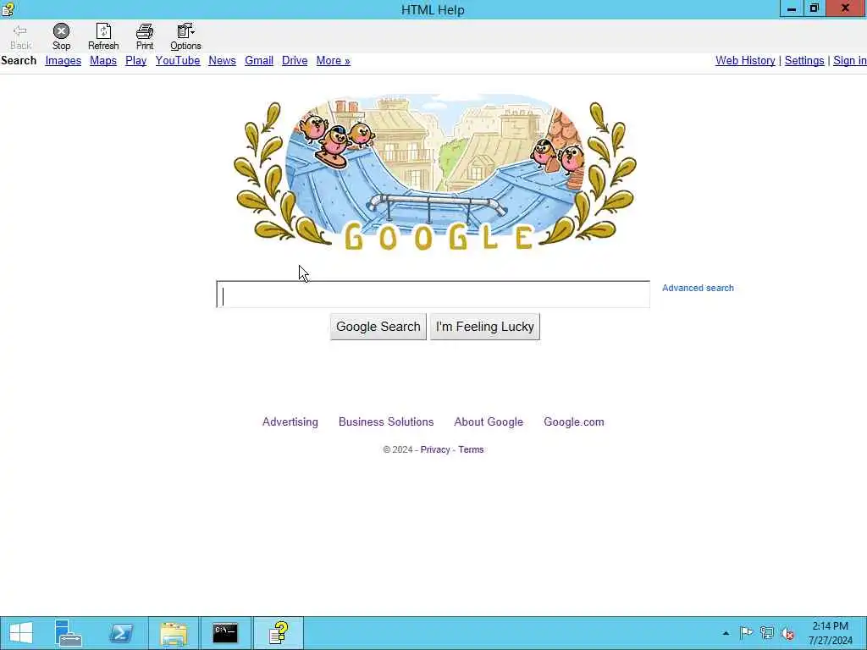The height and width of the screenshot is (650, 867).
Task: Click the muted volume tray icon
Action: coord(787,633)
